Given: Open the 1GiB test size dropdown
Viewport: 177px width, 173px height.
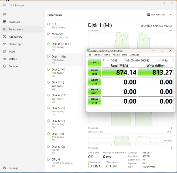Looking at the screenshot, I should point(117,60).
